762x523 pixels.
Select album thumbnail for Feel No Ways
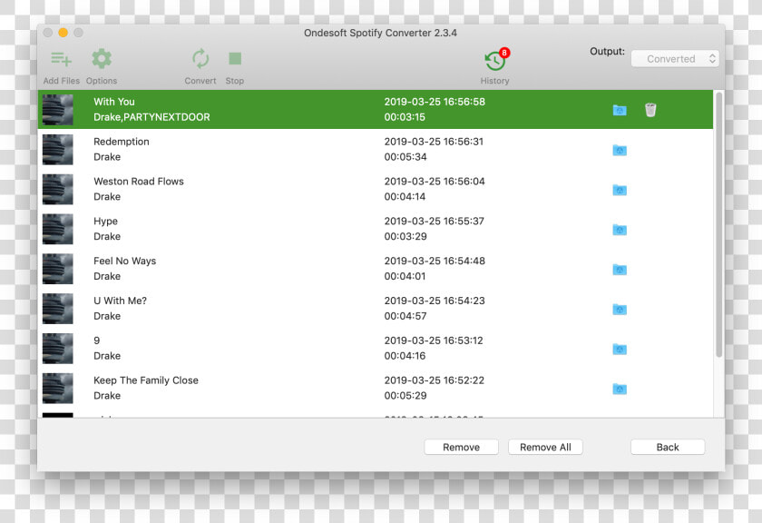pos(58,269)
